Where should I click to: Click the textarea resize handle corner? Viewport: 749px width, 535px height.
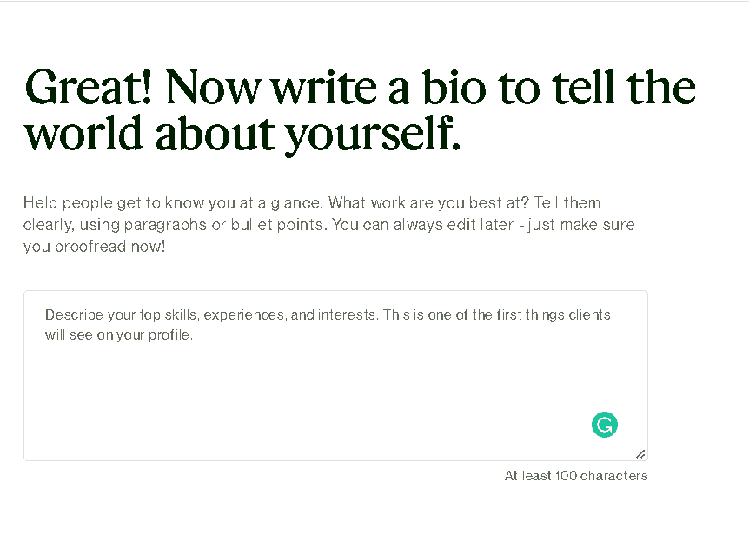pos(640,454)
